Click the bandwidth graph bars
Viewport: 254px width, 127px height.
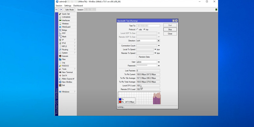point(157,98)
